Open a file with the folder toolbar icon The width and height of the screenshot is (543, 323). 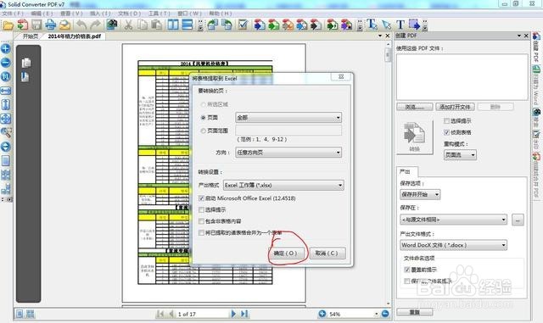click(x=8, y=25)
